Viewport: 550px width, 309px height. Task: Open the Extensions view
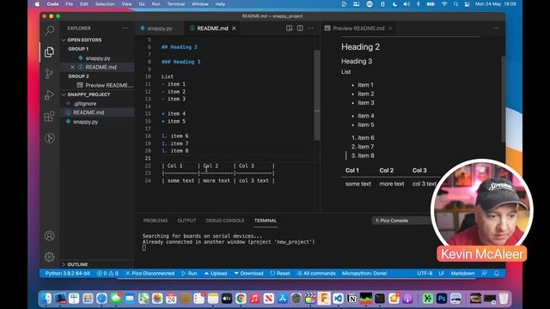click(50, 117)
